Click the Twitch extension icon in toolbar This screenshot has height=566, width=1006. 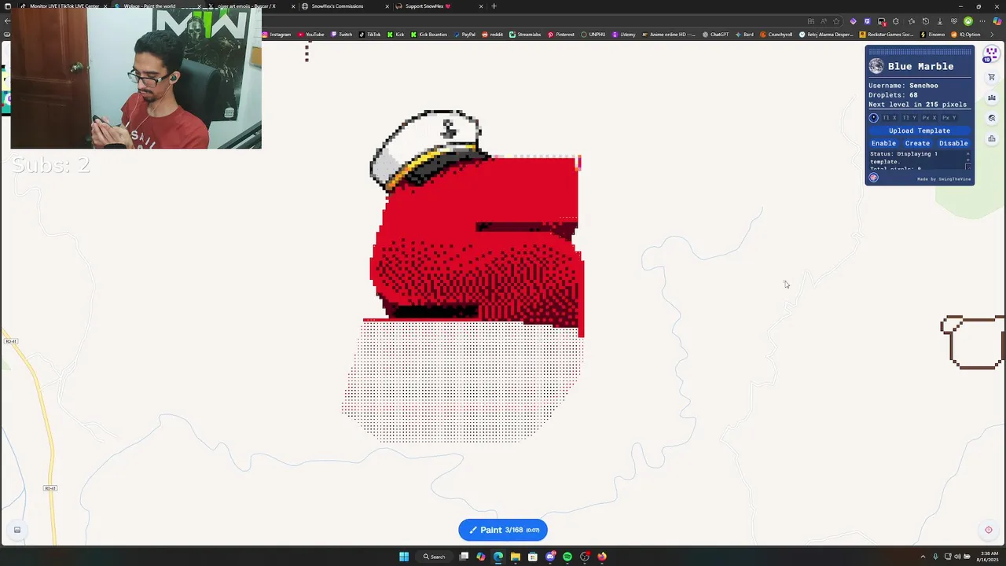point(867,21)
